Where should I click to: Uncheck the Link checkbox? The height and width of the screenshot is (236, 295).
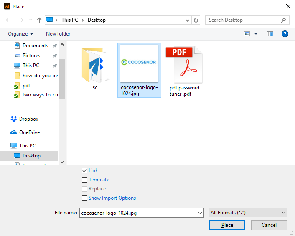85,170
